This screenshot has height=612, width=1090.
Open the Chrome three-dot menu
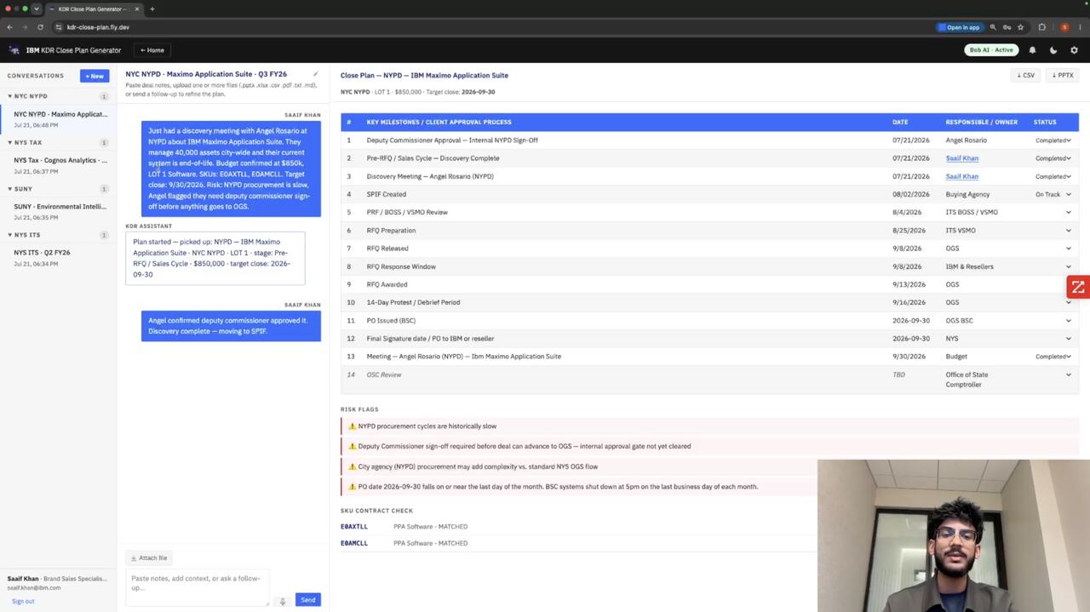click(1080, 27)
